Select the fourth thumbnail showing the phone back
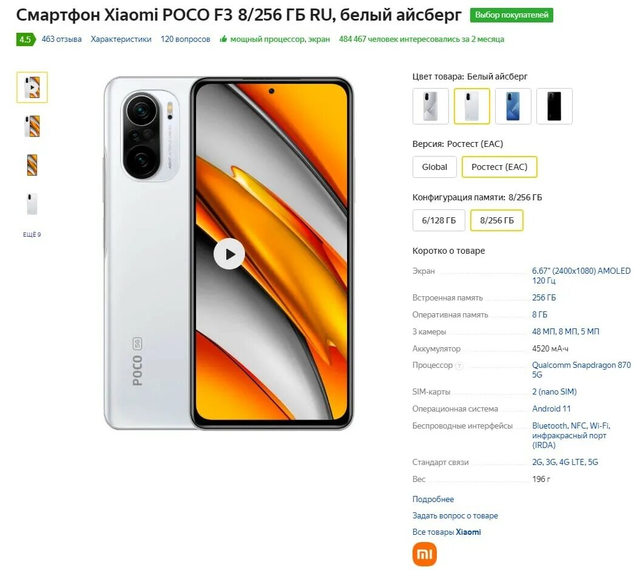 (x=32, y=204)
